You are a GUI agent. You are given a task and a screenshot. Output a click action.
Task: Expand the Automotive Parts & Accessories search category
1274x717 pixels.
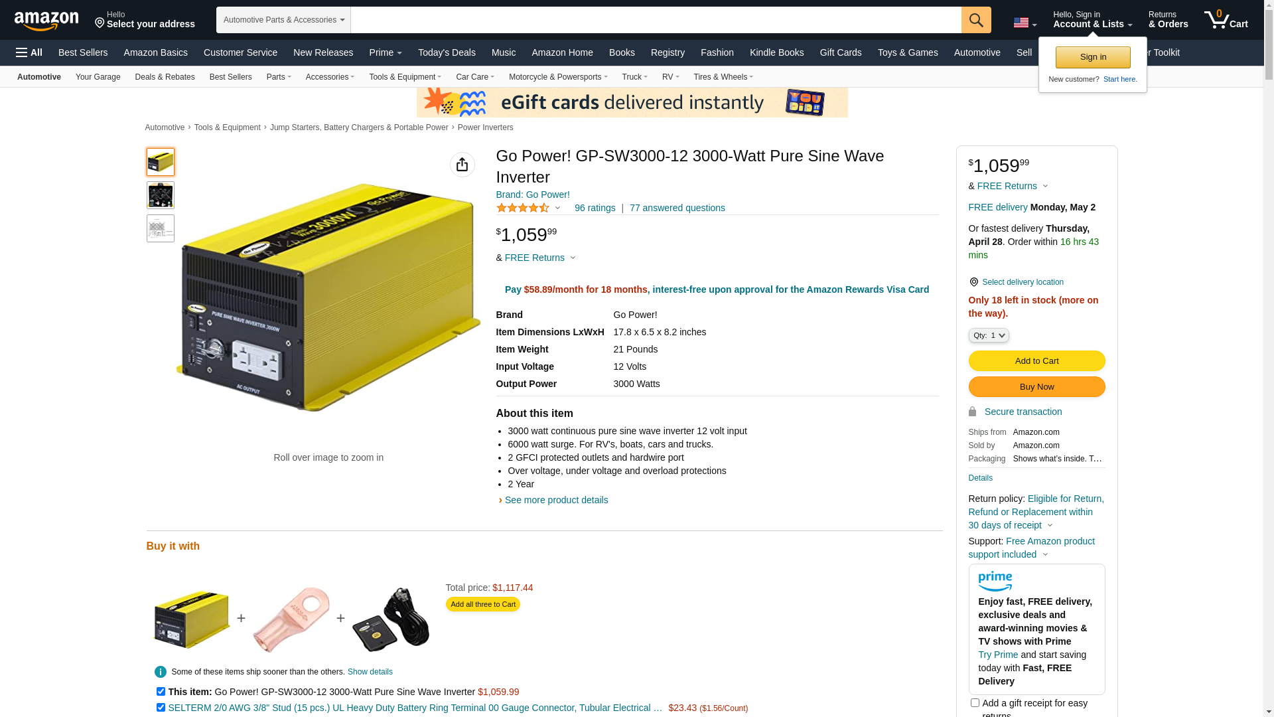point(283,20)
